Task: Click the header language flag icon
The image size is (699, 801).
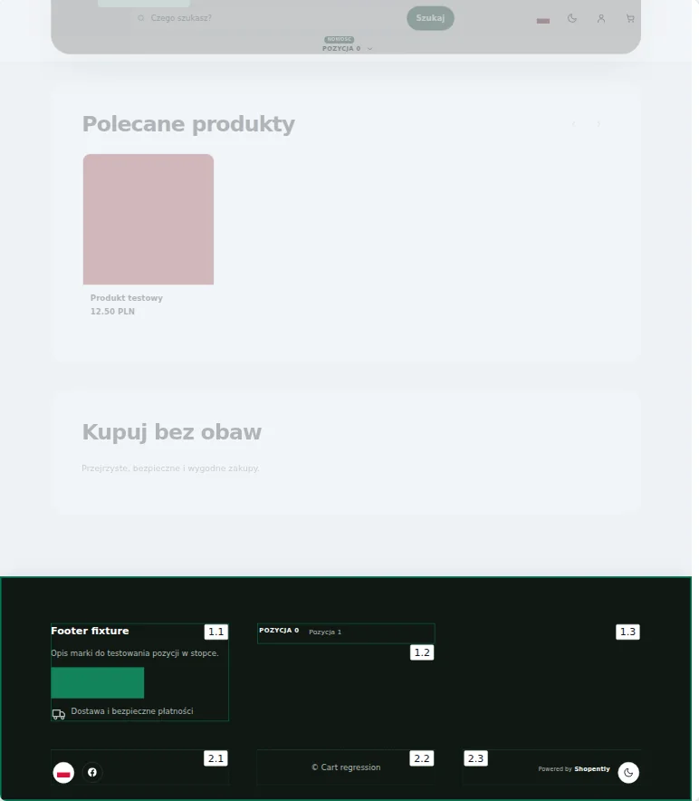Action: click(x=542, y=21)
